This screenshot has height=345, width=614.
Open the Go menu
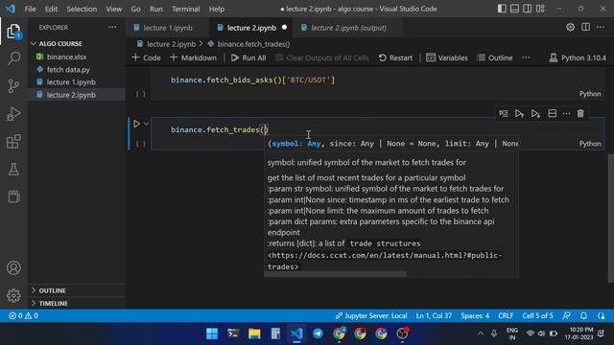pos(135,9)
